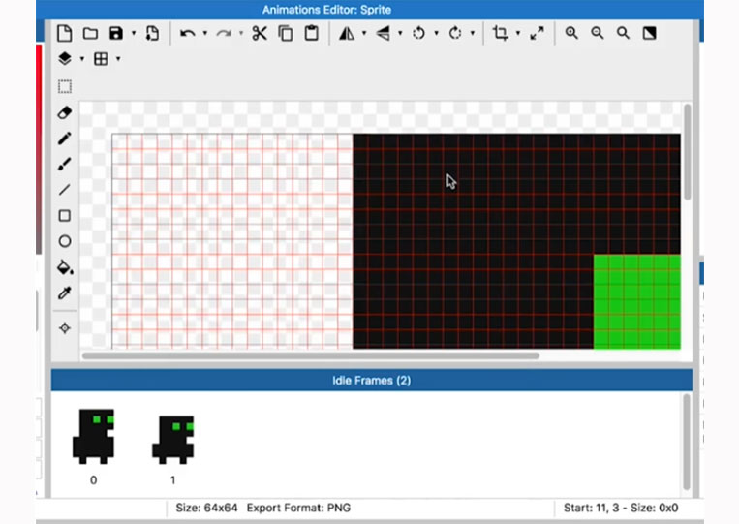Click the canvas vertical scrollbar
The width and height of the screenshot is (739, 524).
tap(687, 152)
